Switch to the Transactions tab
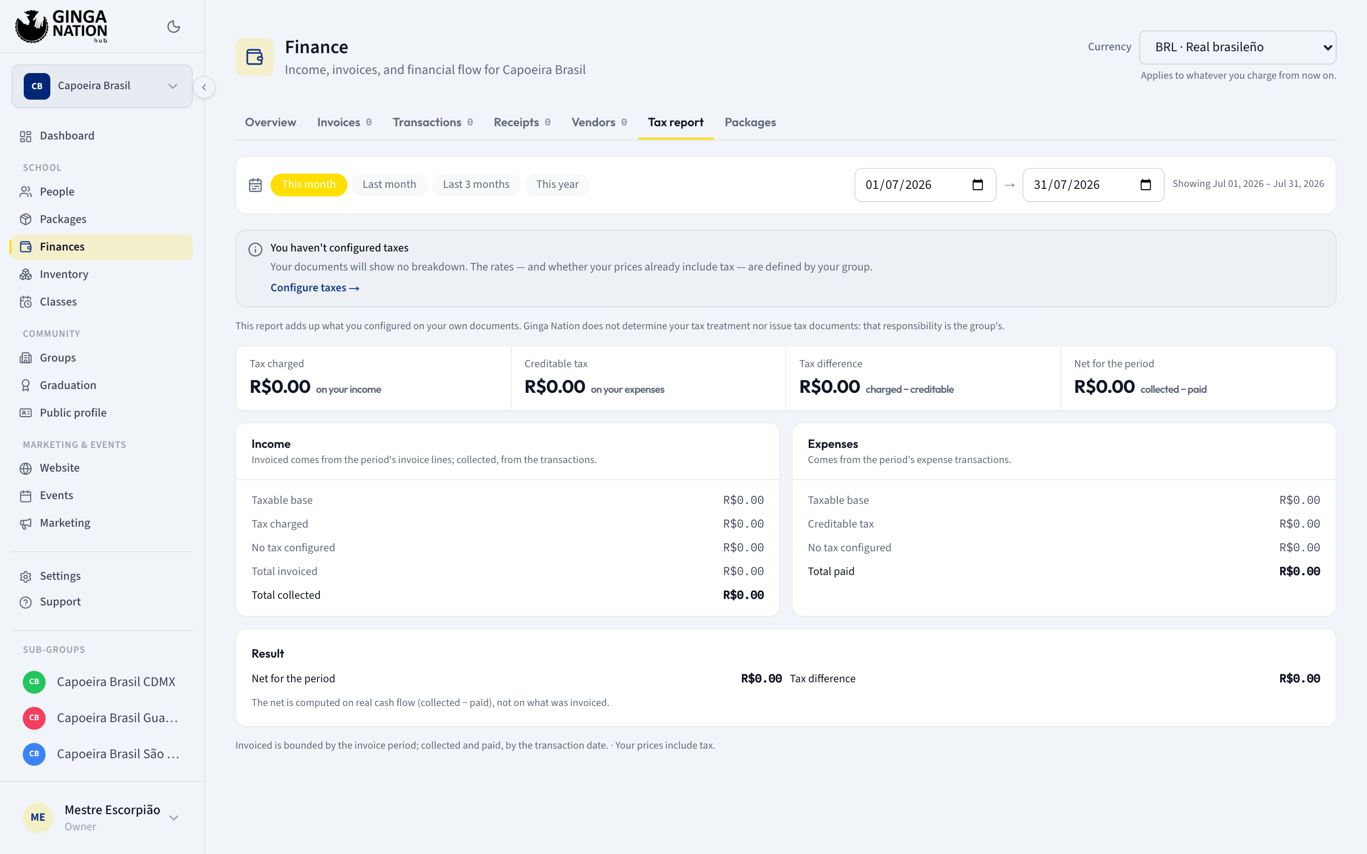 point(433,122)
